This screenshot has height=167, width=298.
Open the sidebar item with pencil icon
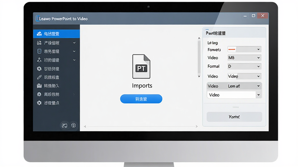56,77
